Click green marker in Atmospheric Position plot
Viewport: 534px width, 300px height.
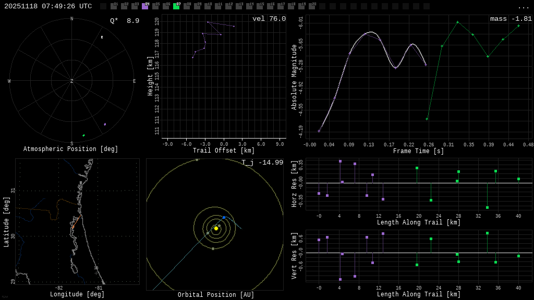83,135
